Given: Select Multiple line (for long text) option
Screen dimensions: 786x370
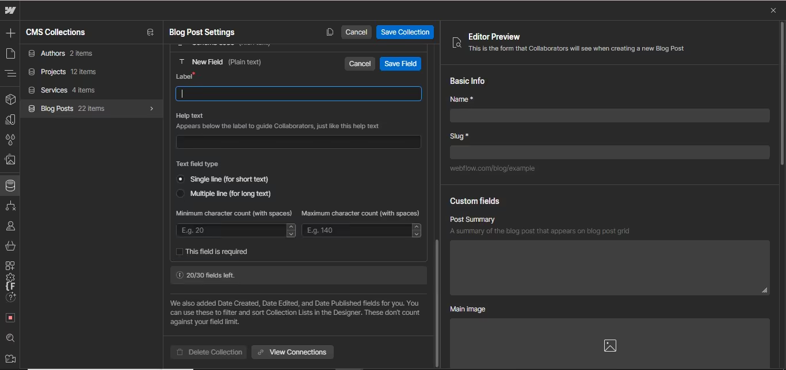Looking at the screenshot, I should pyautogui.click(x=181, y=194).
